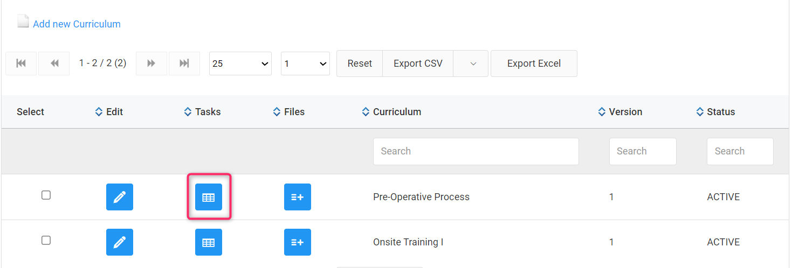Jump to last page of results
The image size is (792, 268).
click(184, 64)
